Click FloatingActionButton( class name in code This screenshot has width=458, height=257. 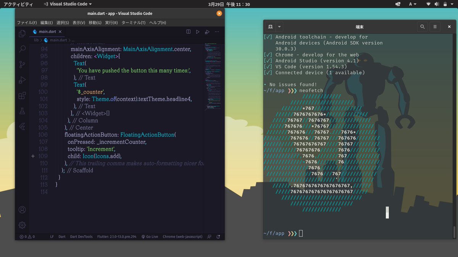point(148,135)
